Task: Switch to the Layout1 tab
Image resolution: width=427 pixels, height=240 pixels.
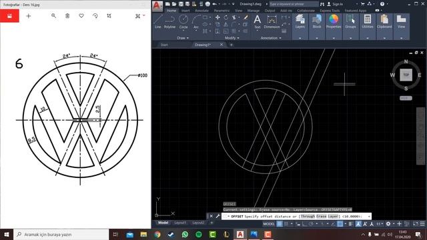Action: 180,223
